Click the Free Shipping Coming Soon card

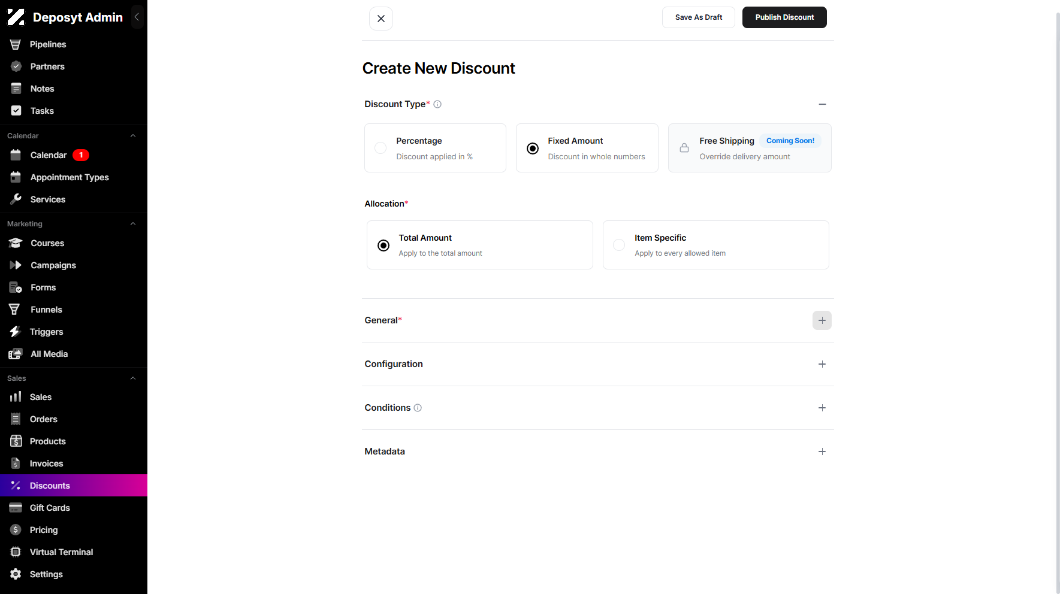pos(750,148)
